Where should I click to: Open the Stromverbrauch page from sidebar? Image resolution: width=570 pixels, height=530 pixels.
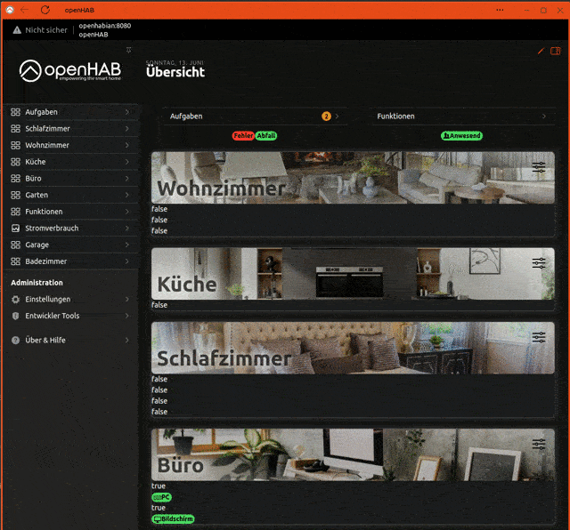[x=71, y=228]
